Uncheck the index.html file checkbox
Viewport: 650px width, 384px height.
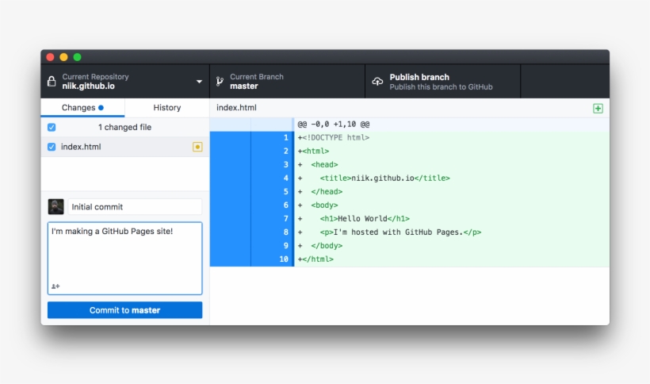click(52, 147)
